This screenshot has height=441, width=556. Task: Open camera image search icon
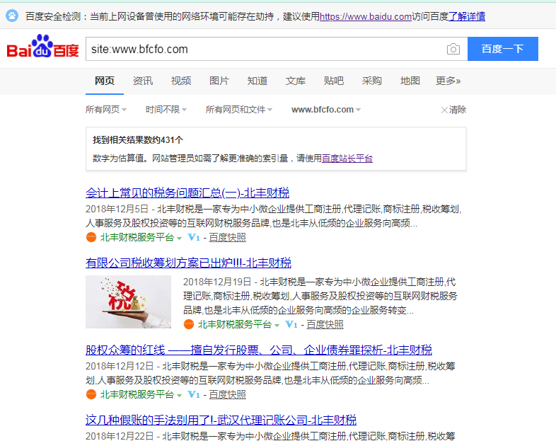pyautogui.click(x=453, y=49)
